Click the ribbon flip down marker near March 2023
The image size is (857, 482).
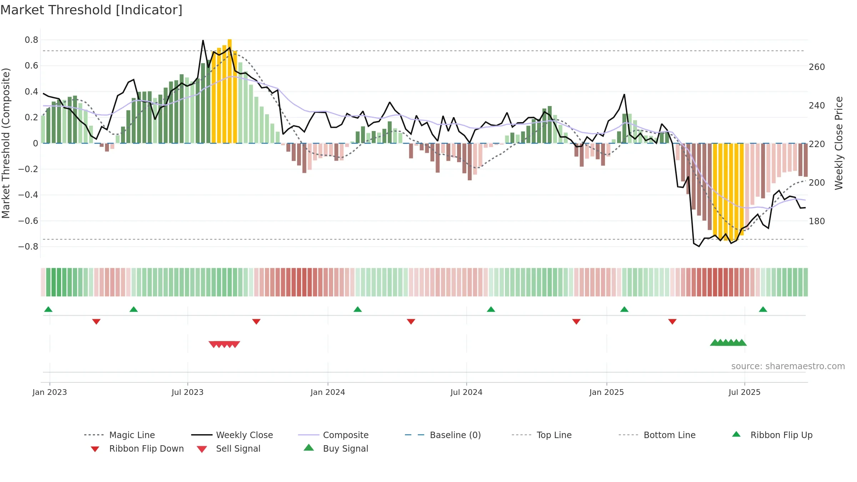[x=96, y=322]
